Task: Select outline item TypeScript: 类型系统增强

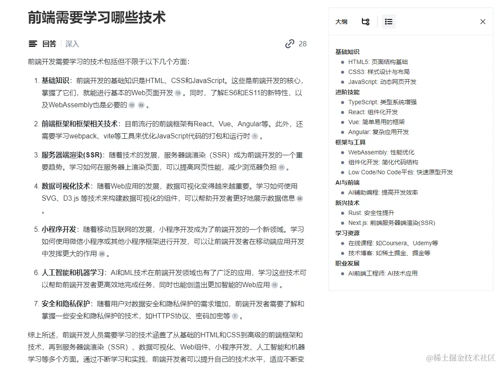Action: pos(382,102)
